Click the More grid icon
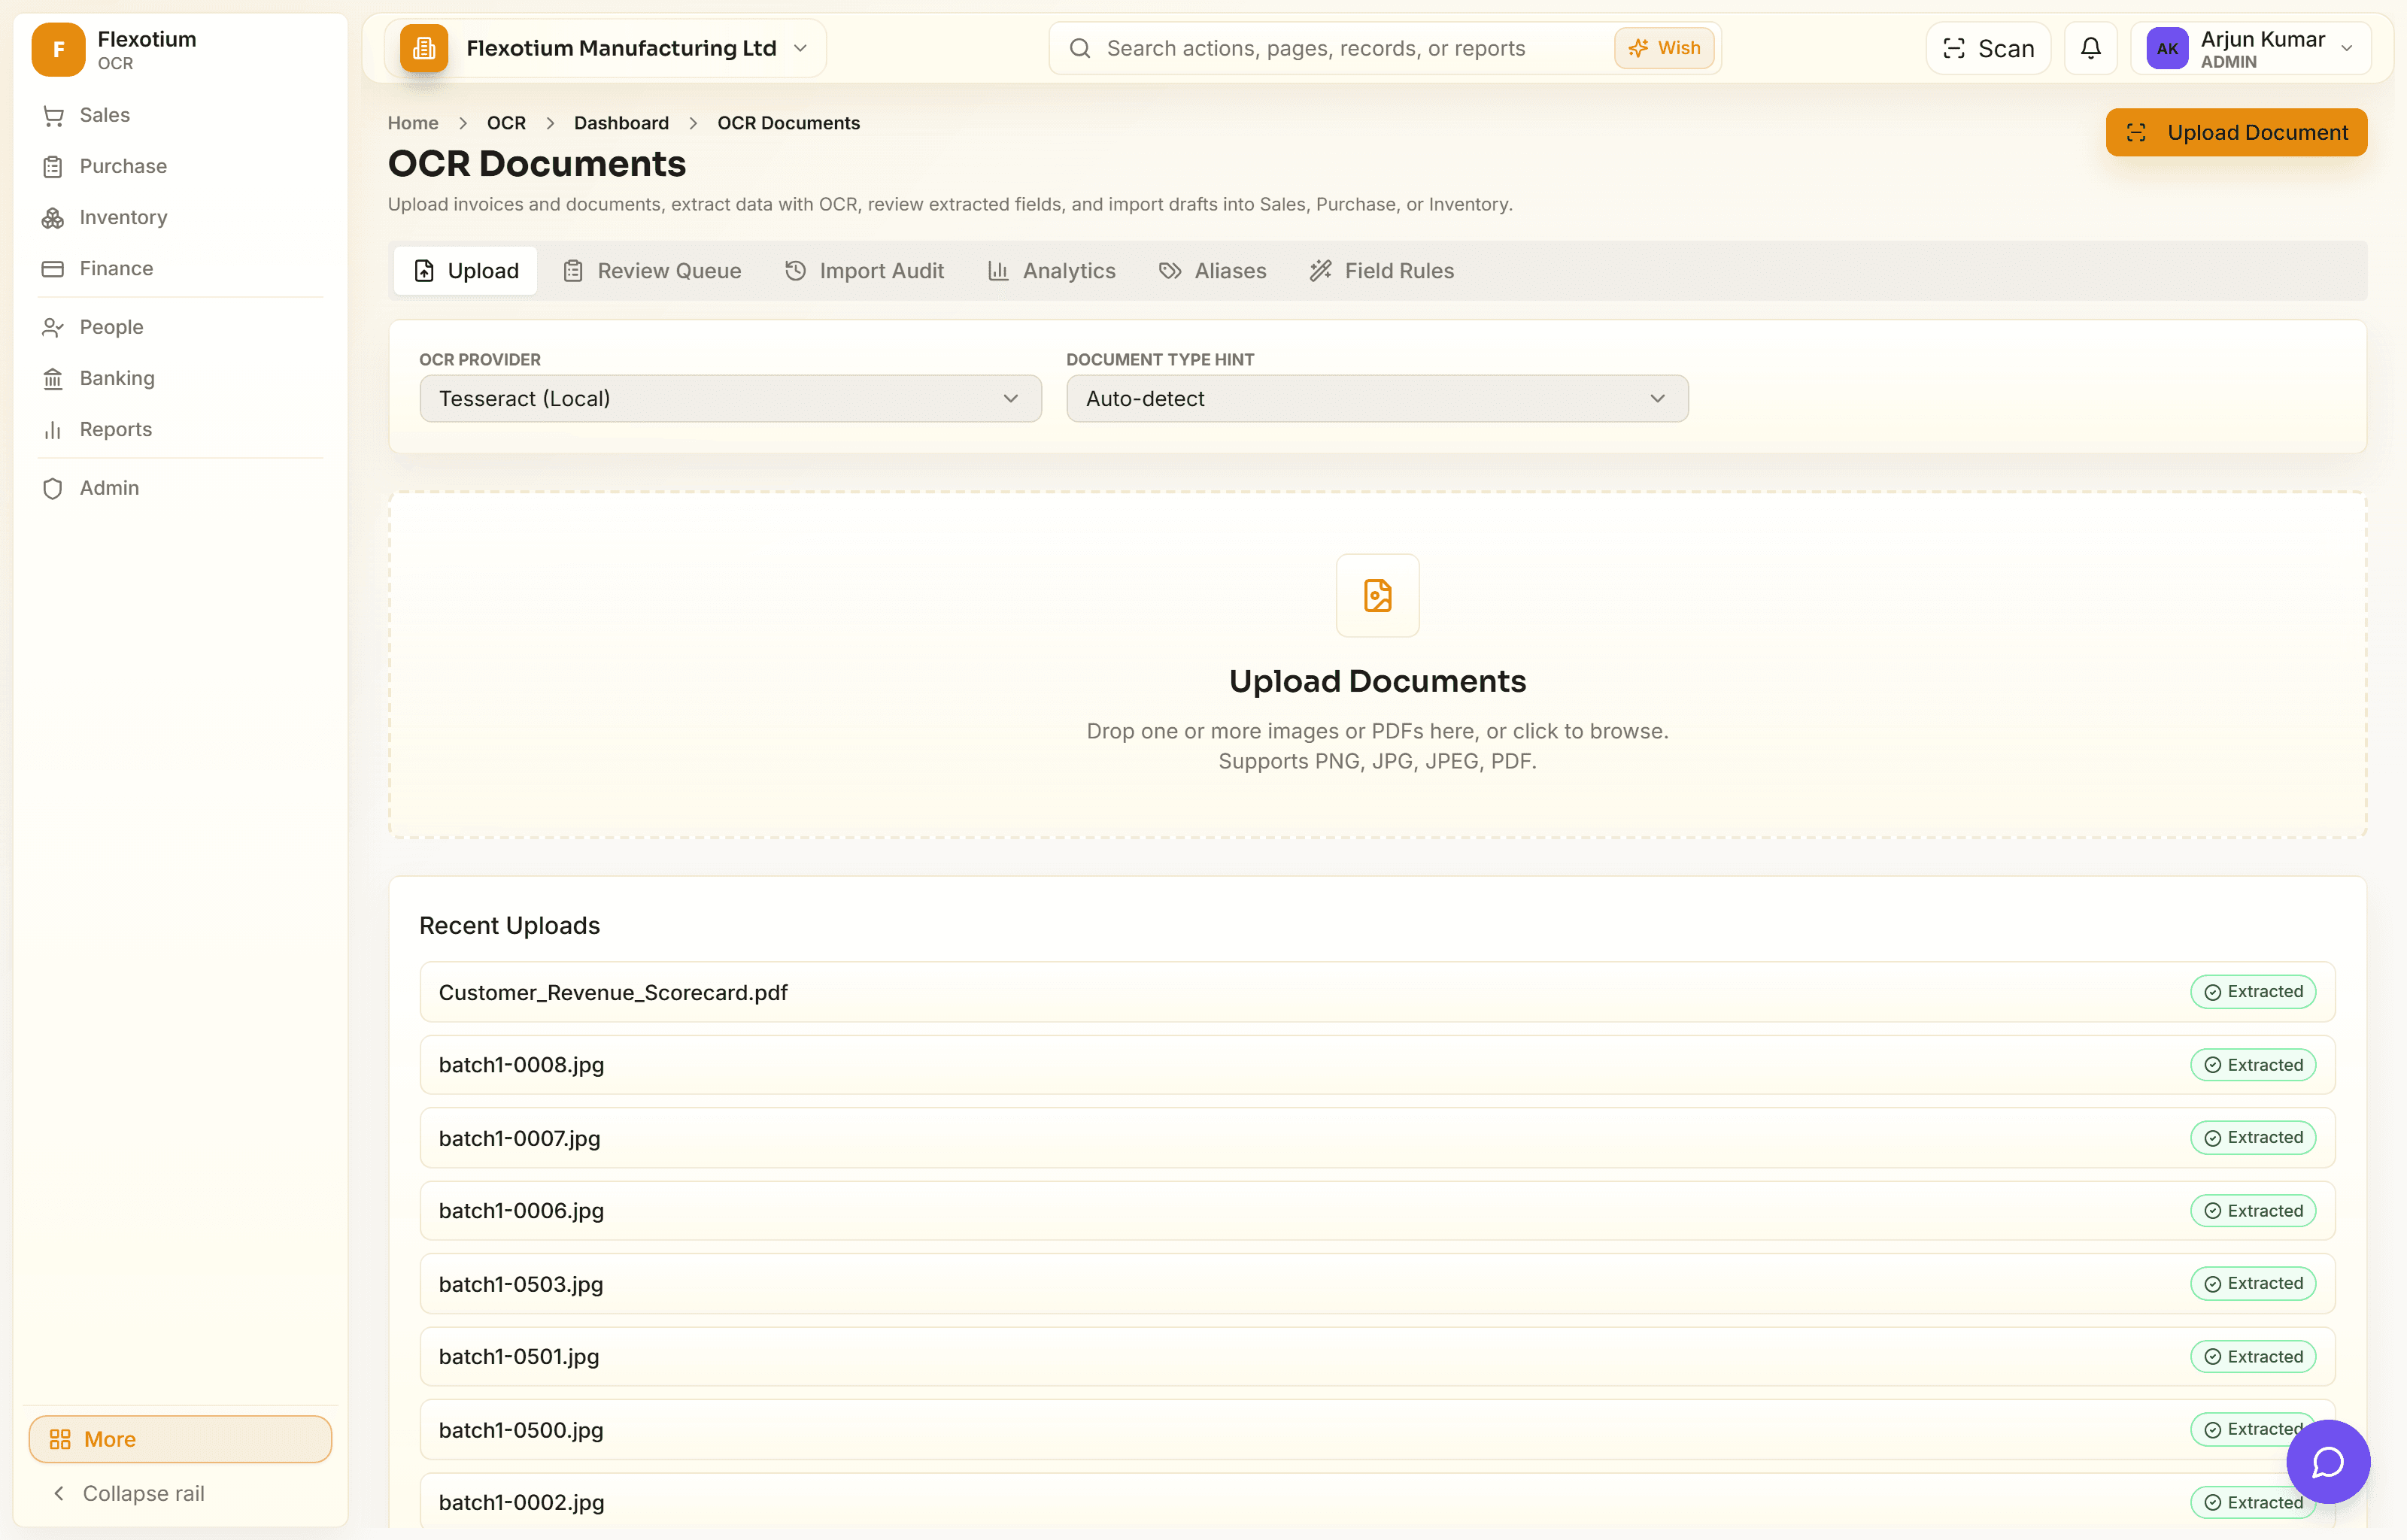 tap(60, 1439)
